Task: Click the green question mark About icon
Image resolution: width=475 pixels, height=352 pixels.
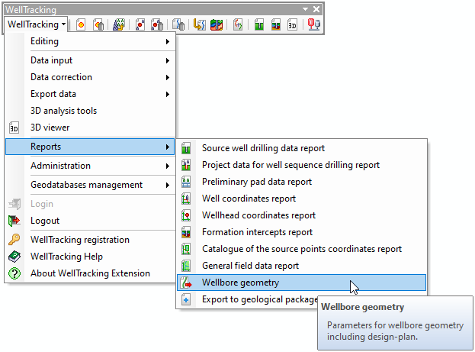Action: 14,273
